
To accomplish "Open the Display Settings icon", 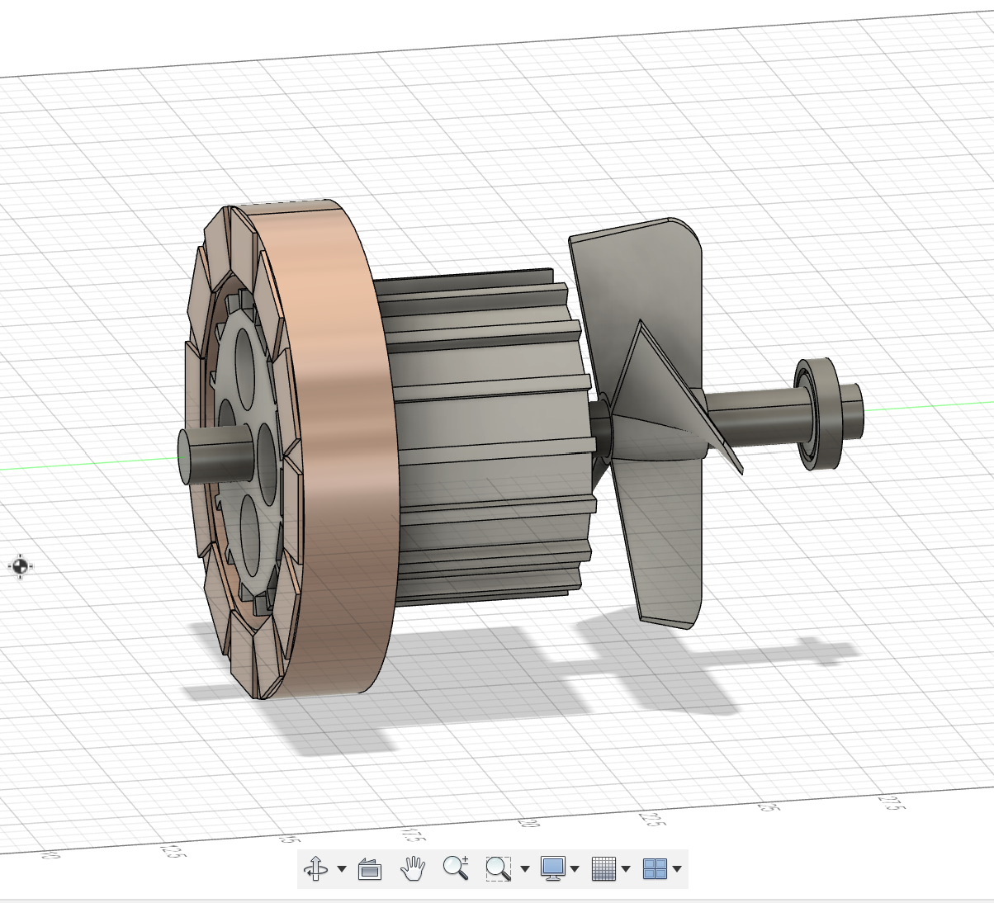I will [552, 868].
